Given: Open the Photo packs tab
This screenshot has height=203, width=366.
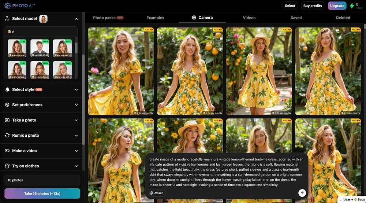Looking at the screenshot, I should point(108,18).
